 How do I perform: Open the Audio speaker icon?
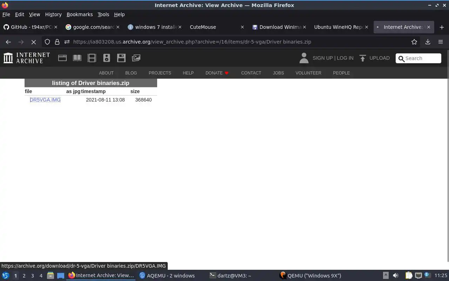tap(107, 58)
